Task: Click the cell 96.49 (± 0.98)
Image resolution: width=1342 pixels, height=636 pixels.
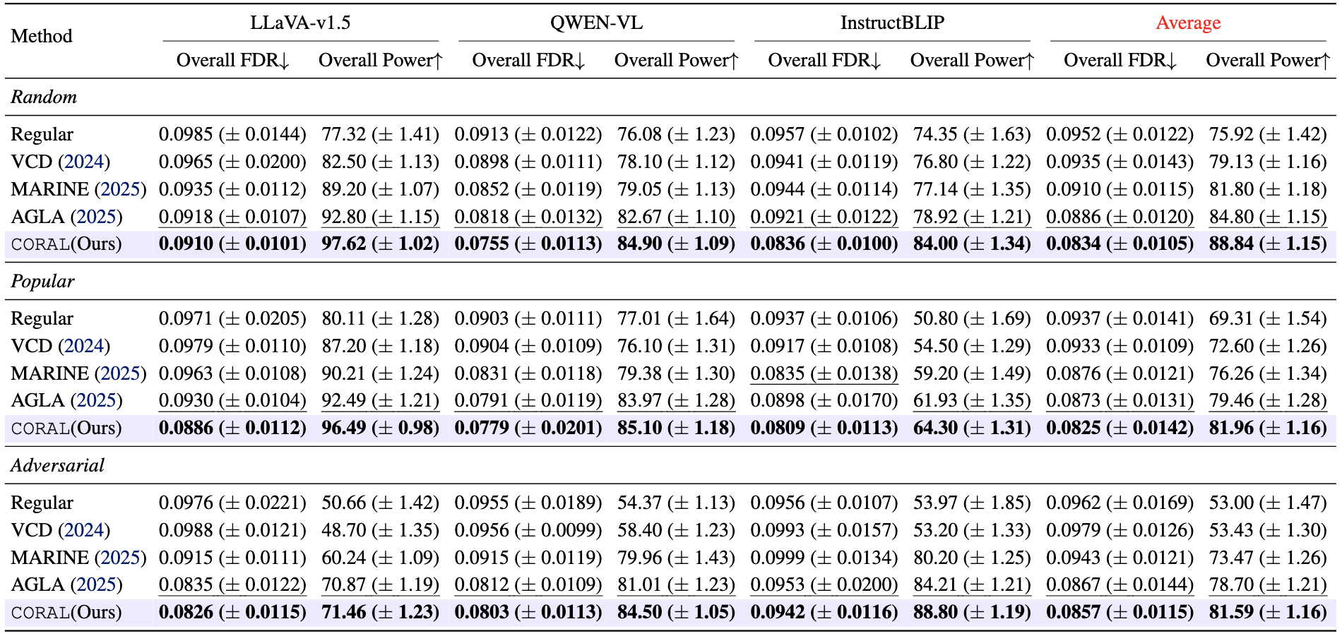Action: pos(381,428)
